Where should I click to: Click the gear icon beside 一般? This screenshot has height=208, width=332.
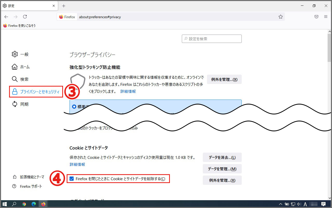15,54
